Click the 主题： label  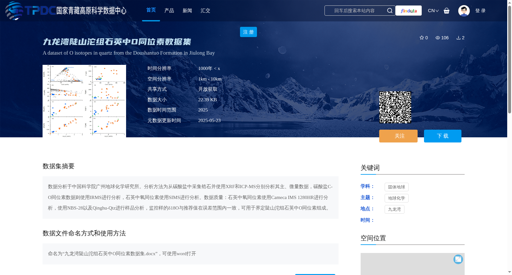point(367,197)
